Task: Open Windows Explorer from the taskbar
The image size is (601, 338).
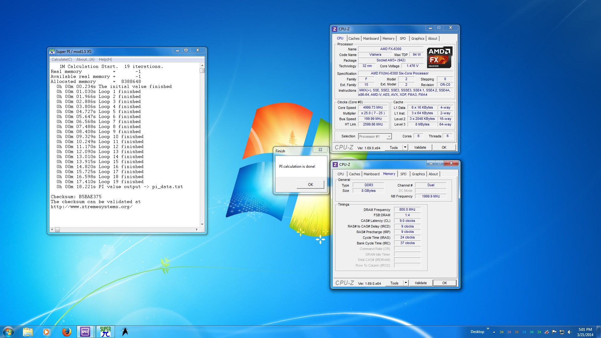Action: [x=28, y=332]
